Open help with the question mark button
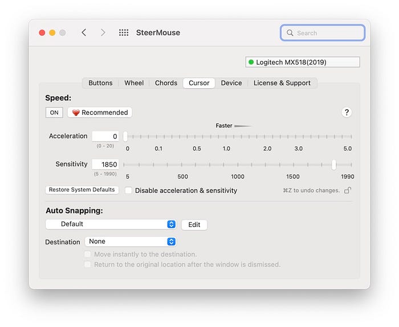This screenshot has width=399, height=327. [x=347, y=112]
